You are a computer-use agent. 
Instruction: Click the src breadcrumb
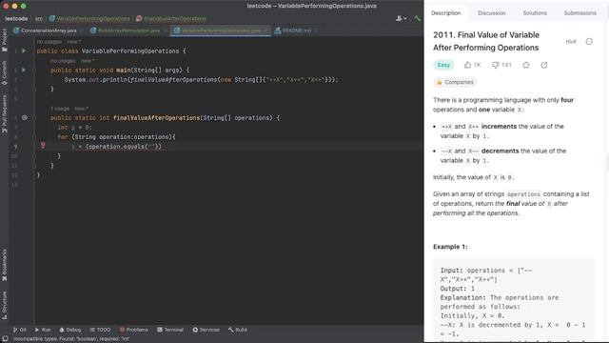point(39,18)
